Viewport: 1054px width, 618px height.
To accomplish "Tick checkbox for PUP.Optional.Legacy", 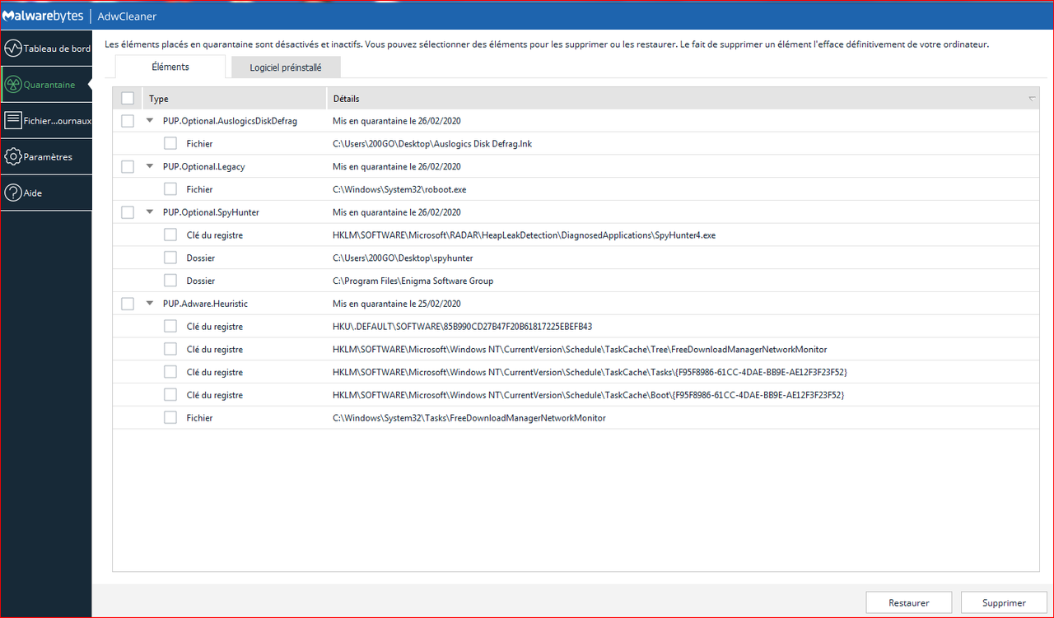I will click(128, 166).
